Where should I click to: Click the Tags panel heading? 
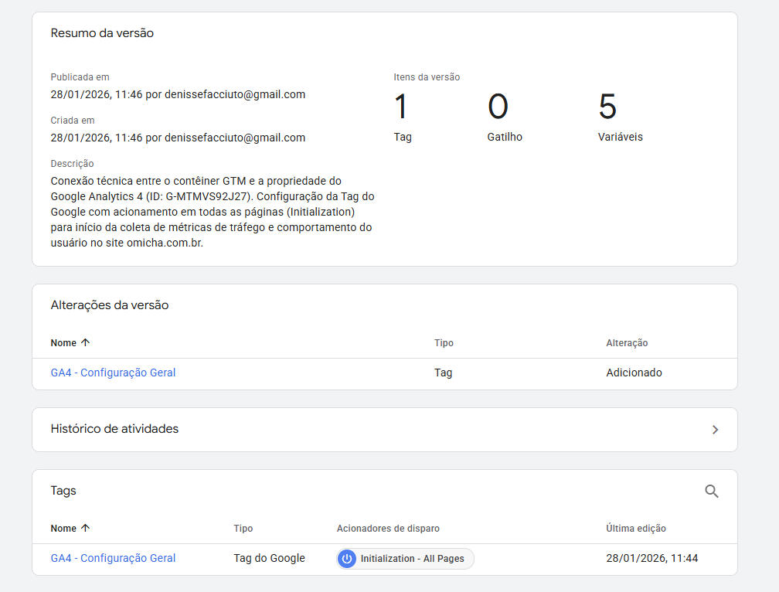point(63,490)
